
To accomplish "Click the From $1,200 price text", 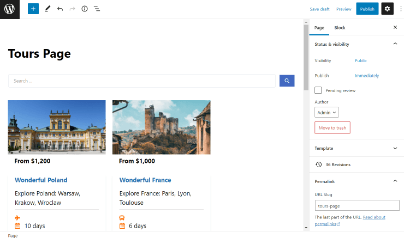I will (32, 161).
